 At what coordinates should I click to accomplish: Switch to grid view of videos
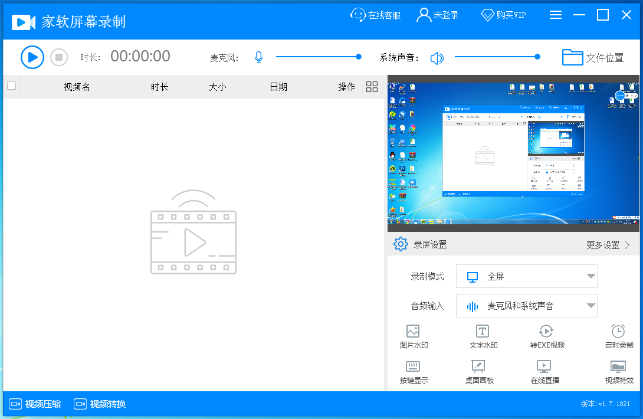click(372, 87)
